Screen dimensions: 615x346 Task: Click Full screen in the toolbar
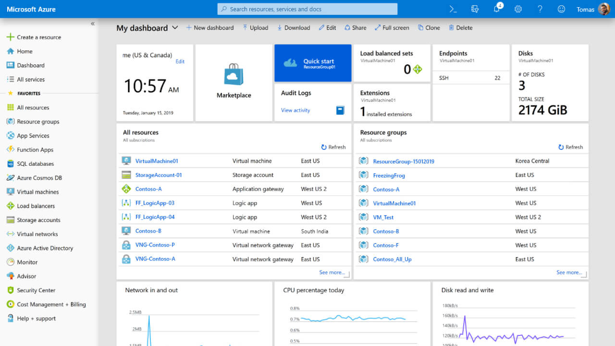(392, 28)
